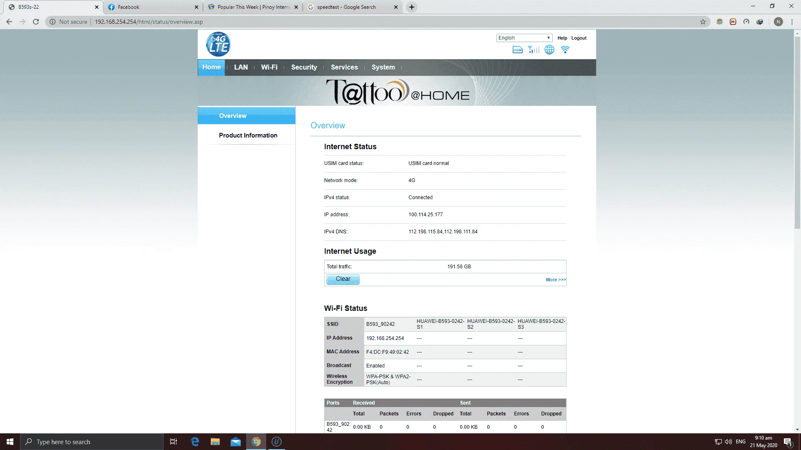Click the signal strength bars icon
This screenshot has width=801, height=450.
pyautogui.click(x=534, y=50)
